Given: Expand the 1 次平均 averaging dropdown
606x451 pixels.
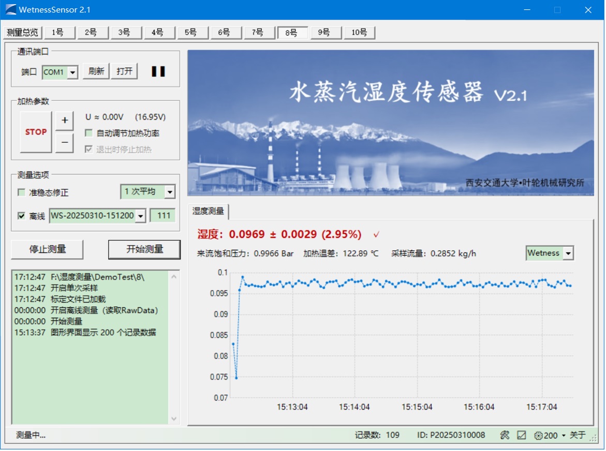Looking at the screenshot, I should (170, 192).
